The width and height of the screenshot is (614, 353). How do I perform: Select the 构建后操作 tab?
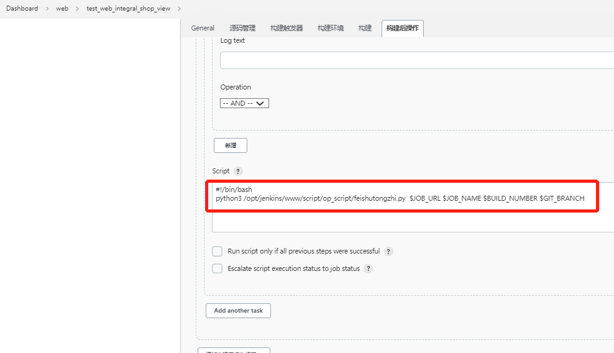(x=402, y=28)
